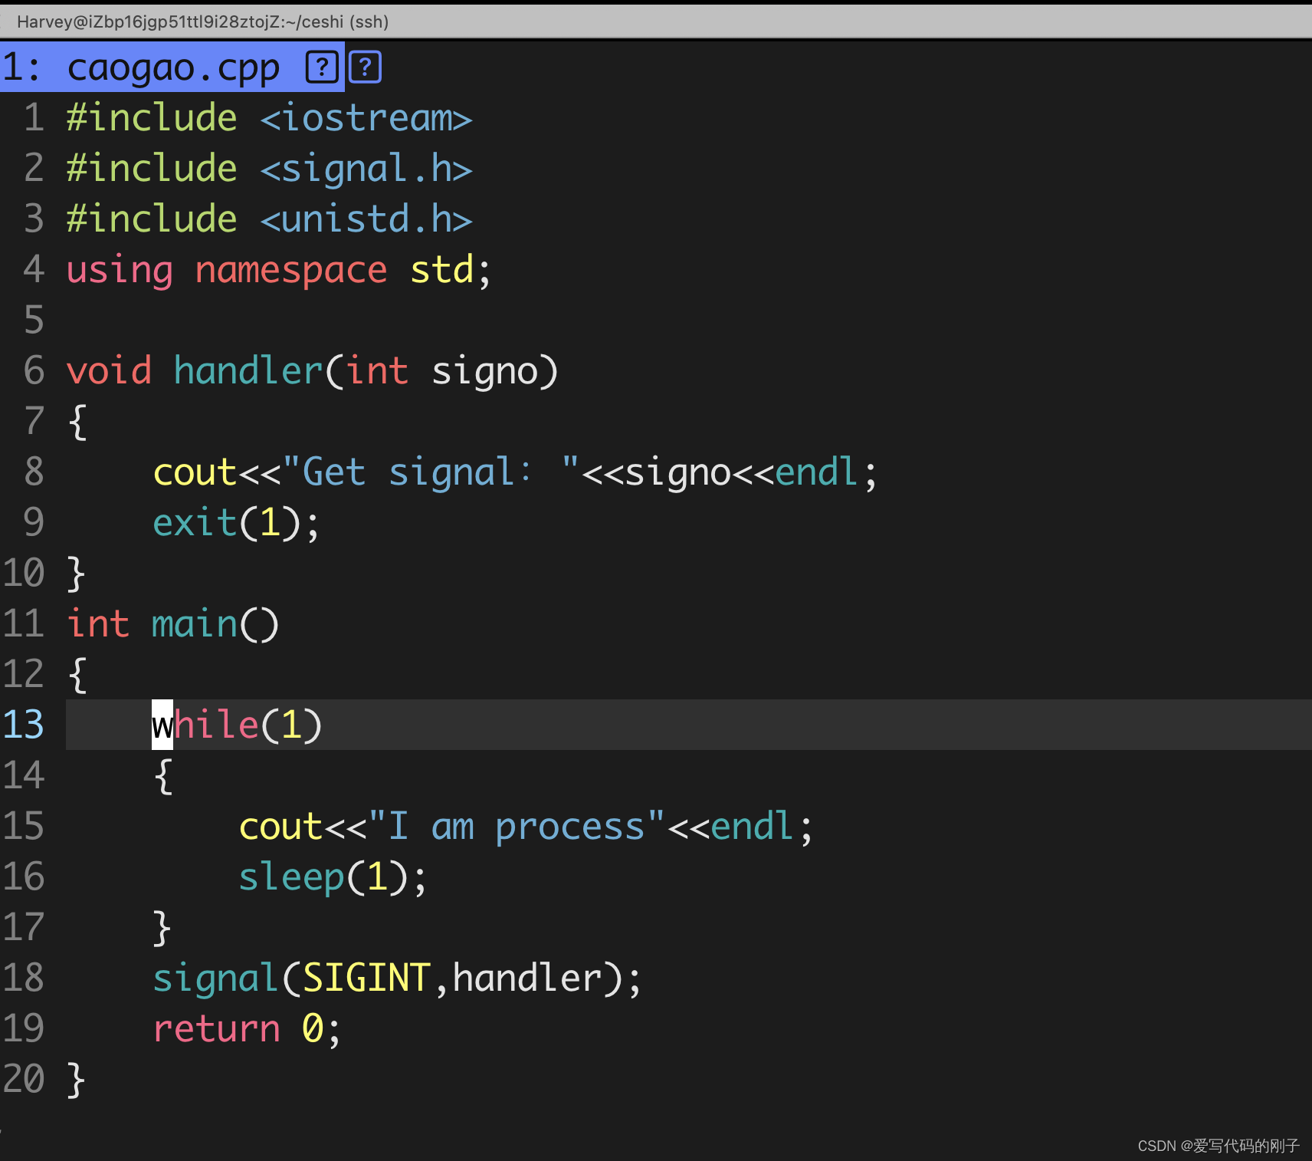Viewport: 1312px width, 1161px height.
Task: Click 'endl' on line 8
Action: click(x=816, y=472)
